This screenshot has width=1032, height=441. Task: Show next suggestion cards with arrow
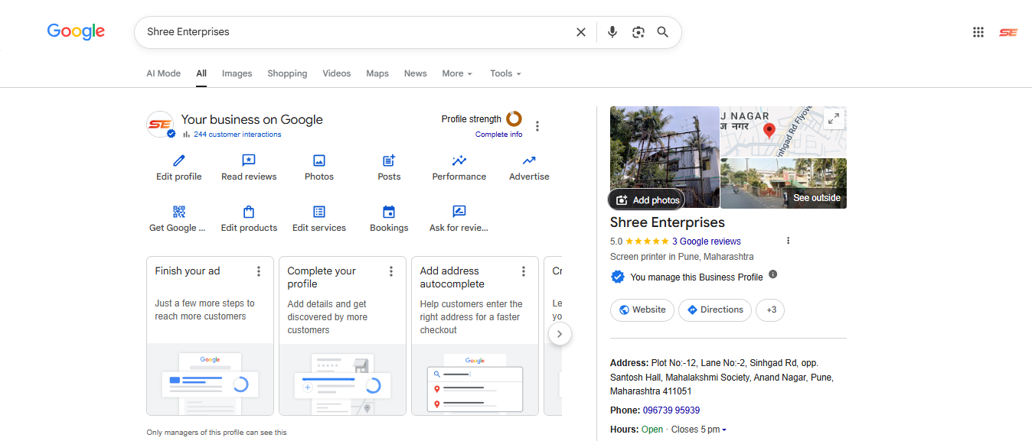click(x=560, y=334)
